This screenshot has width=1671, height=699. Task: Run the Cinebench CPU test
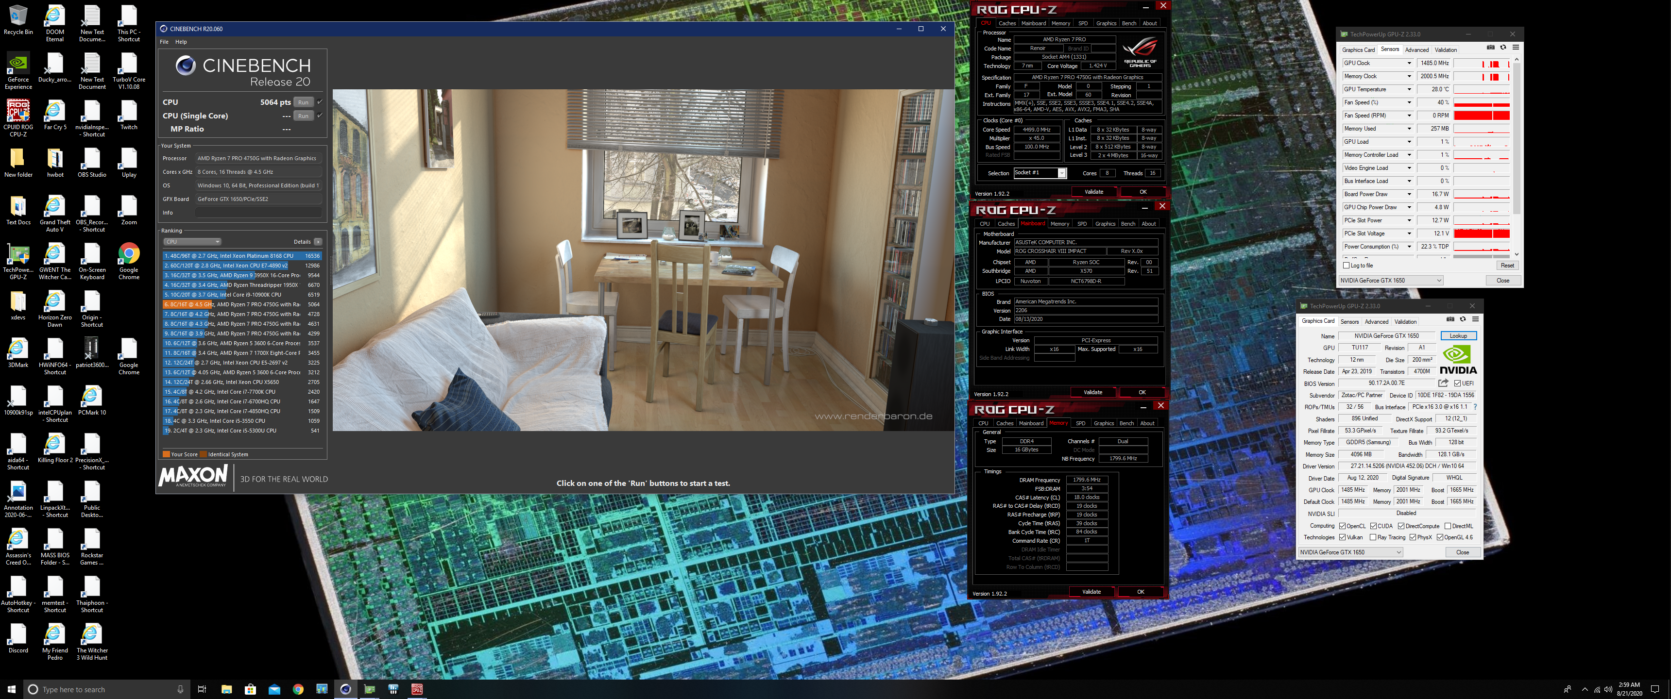coord(303,102)
